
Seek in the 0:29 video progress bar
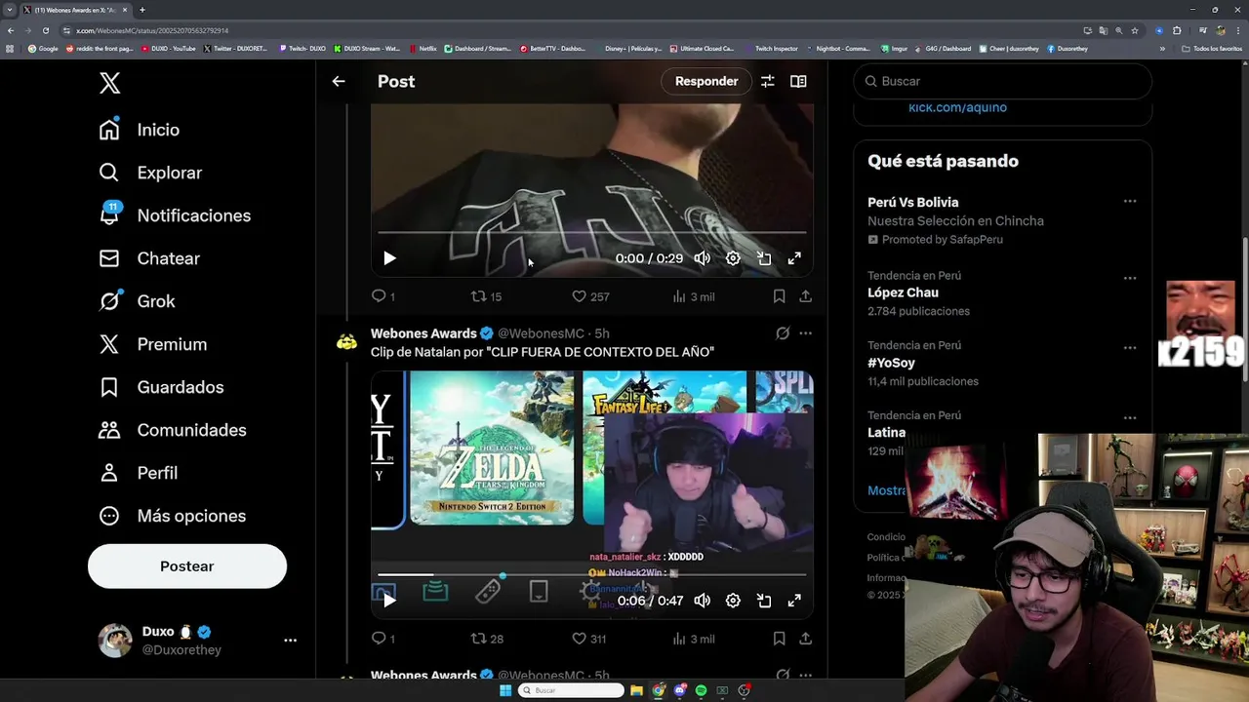click(x=592, y=232)
